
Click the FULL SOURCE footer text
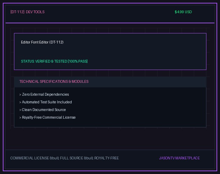click(72, 158)
